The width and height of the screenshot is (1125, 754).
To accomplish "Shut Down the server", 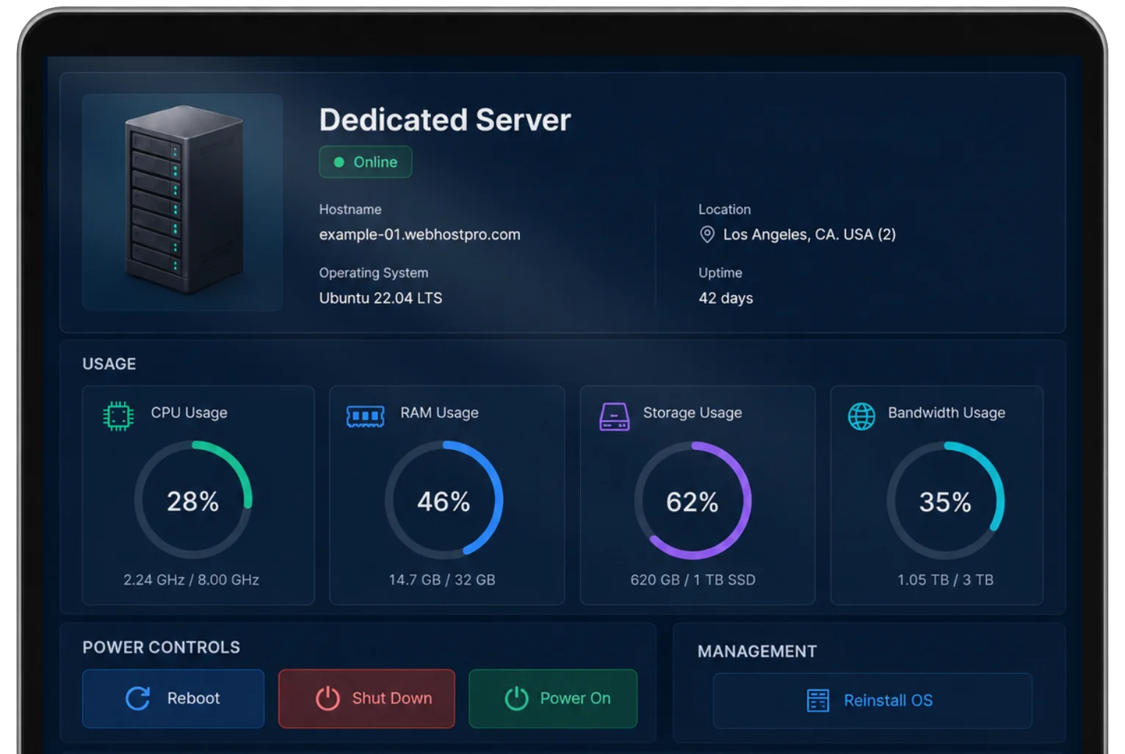I will [366, 698].
